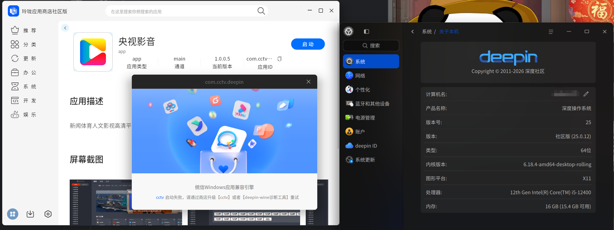The image size is (614, 230).
Task: Open the downloads manager icon in app store
Action: tap(30, 214)
